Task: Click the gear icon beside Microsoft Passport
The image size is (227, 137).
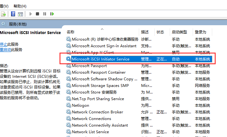Action: [x=68, y=66]
